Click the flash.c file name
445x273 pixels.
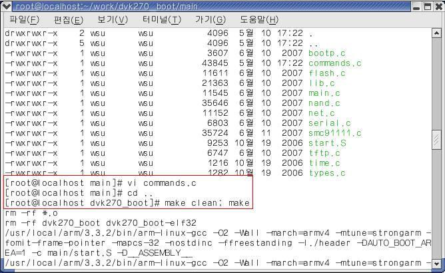pos(327,73)
